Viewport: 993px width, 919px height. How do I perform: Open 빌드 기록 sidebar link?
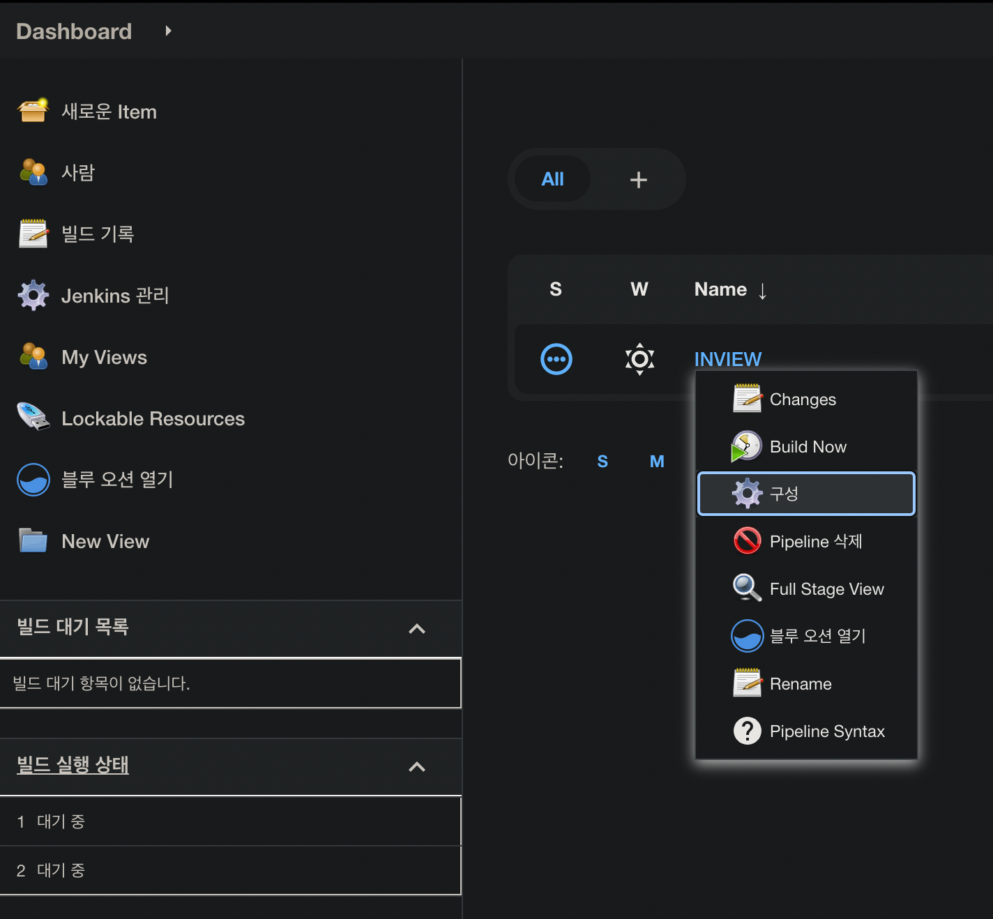[x=98, y=234]
